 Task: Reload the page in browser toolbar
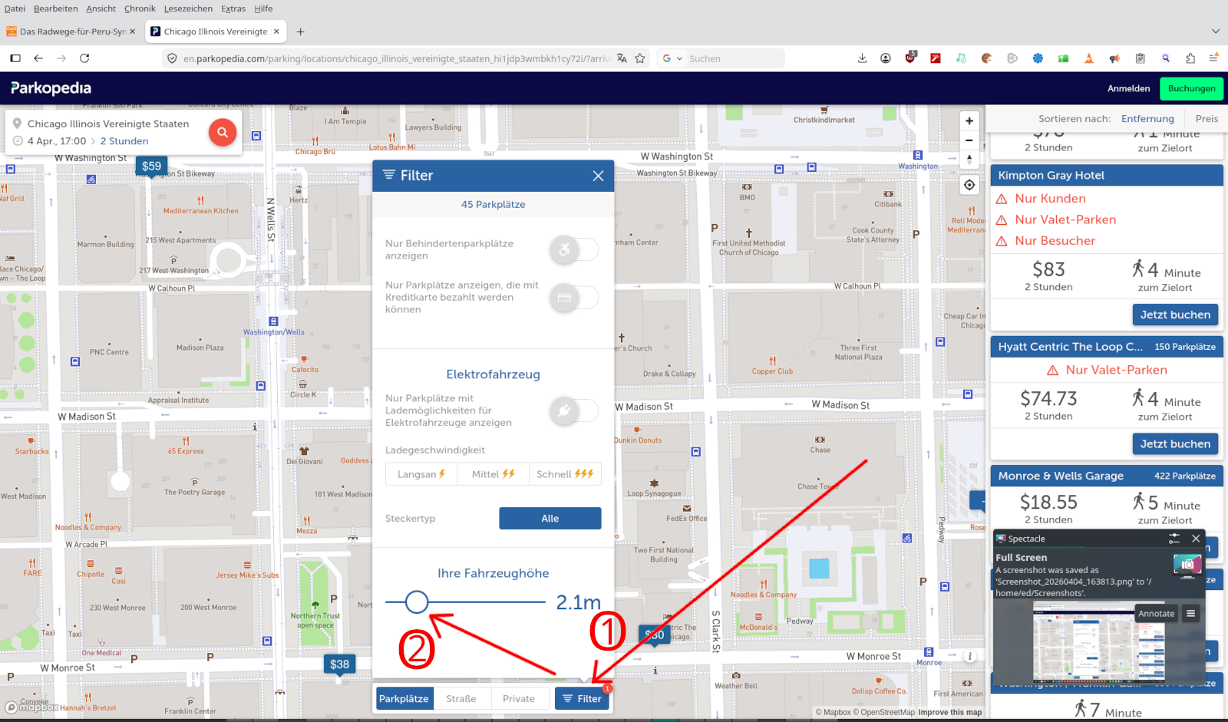coord(84,58)
